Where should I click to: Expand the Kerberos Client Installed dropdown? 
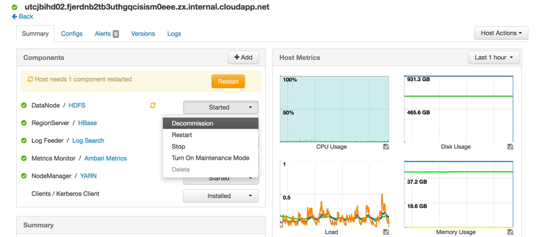(x=220, y=196)
